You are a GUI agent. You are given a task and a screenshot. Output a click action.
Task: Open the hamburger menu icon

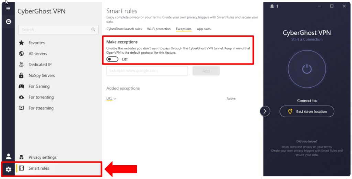[8, 9]
